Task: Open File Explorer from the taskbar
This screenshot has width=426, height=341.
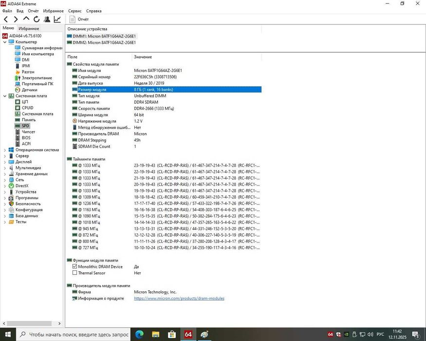Action: pos(155,334)
